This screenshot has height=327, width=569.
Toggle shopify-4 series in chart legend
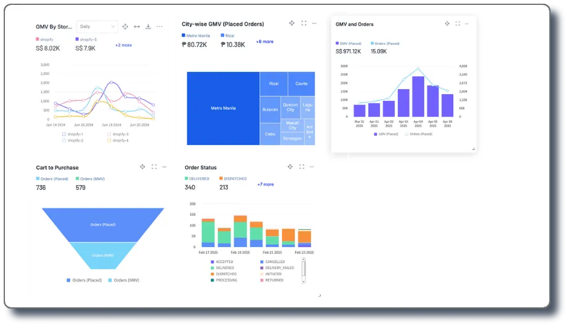pos(118,140)
